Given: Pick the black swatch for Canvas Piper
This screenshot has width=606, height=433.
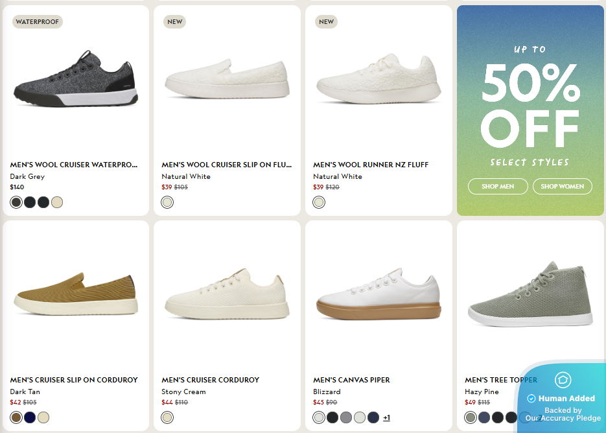Looking at the screenshot, I should [x=332, y=417].
